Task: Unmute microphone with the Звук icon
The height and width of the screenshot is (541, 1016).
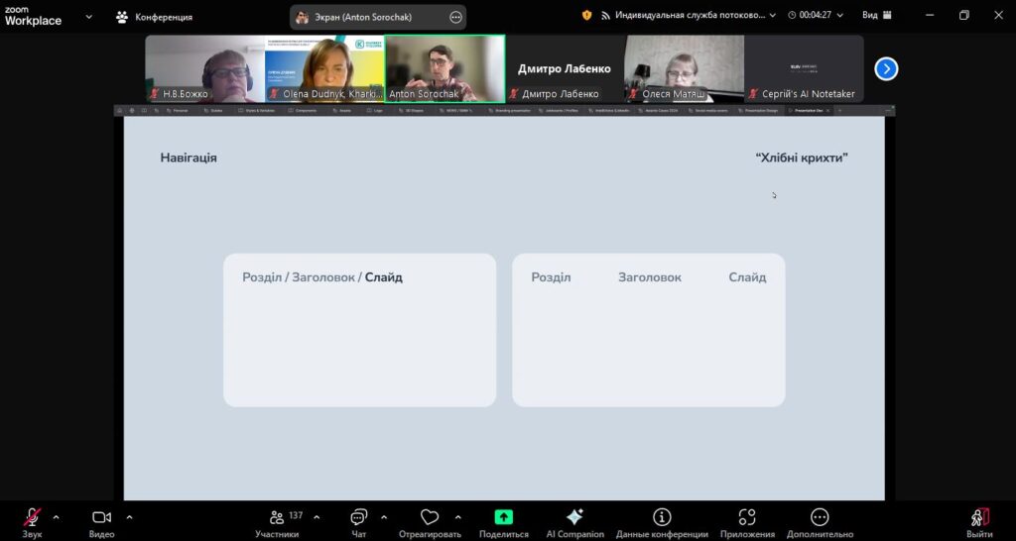Action: (31, 517)
